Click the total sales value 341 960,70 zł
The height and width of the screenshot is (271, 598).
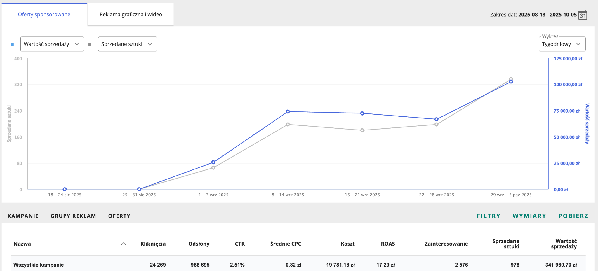click(561, 265)
